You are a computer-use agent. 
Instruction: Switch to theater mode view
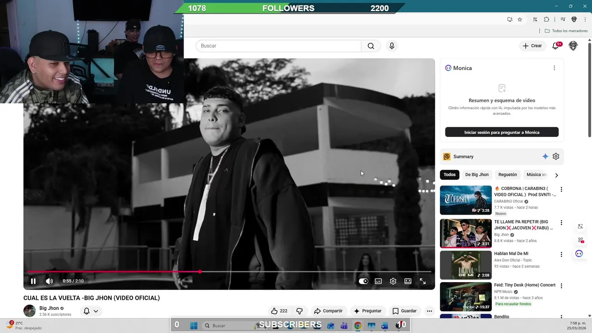(408, 281)
